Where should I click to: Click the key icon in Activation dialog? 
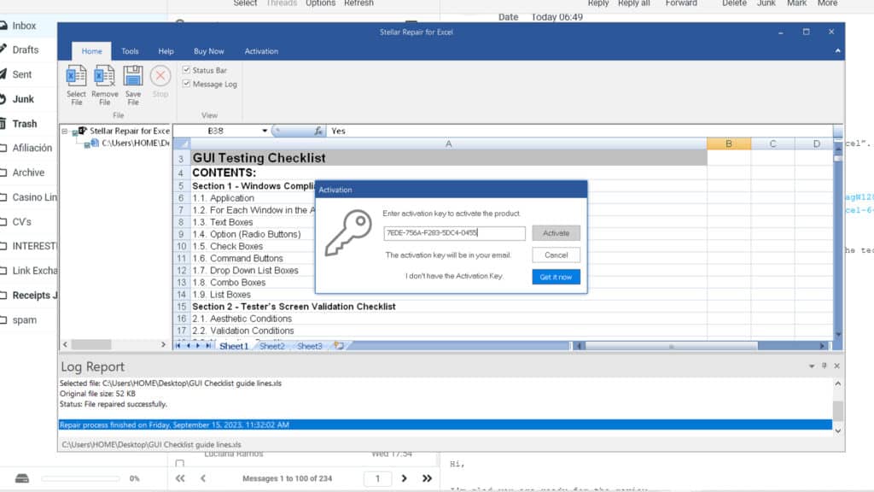pyautogui.click(x=348, y=233)
